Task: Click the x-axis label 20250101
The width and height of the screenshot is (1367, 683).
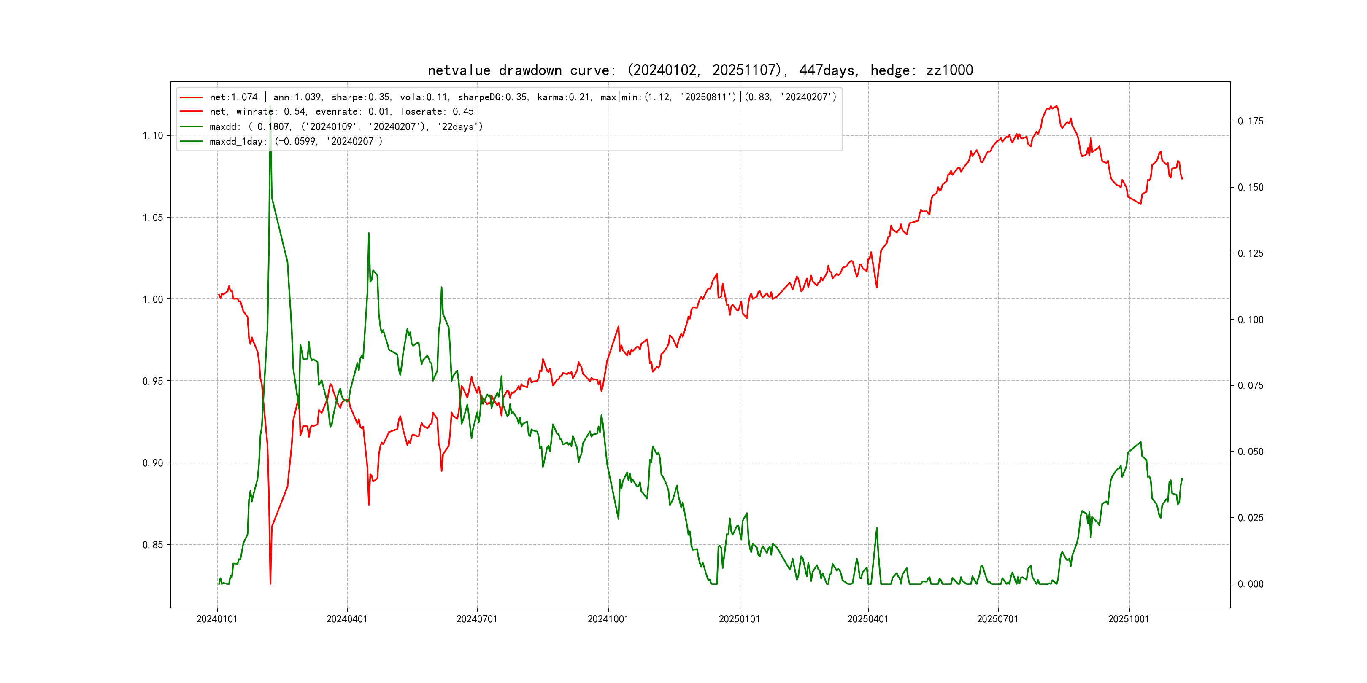Action: coord(739,619)
